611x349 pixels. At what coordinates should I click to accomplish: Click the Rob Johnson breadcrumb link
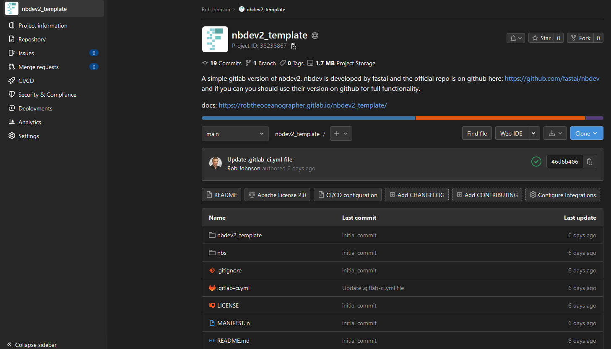pos(216,10)
